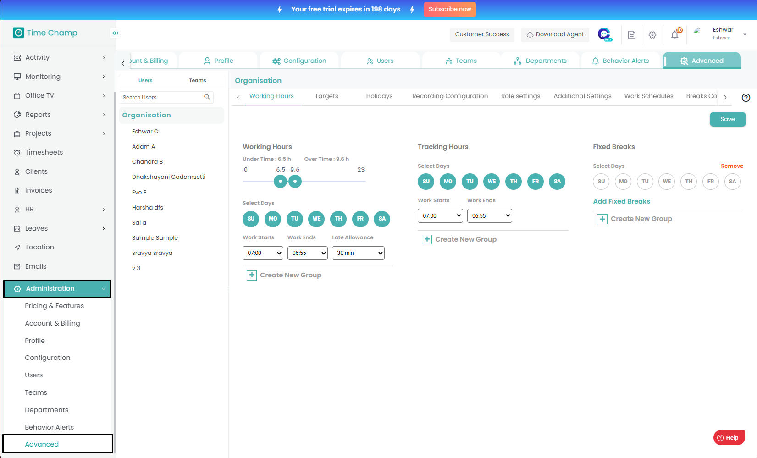Screen dimensions: 757x458
Task: Click the Save button
Action: tap(727, 119)
